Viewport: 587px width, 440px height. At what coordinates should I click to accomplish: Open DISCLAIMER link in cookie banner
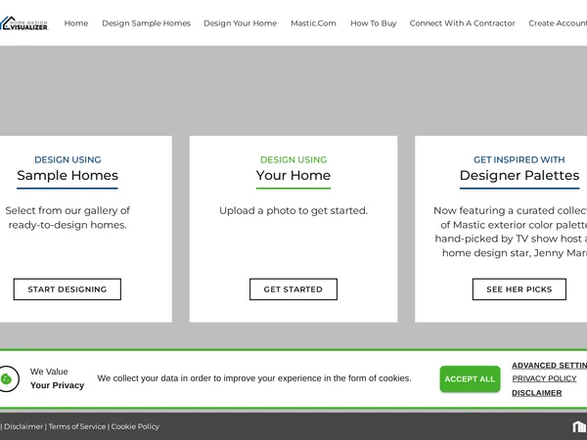(x=537, y=393)
